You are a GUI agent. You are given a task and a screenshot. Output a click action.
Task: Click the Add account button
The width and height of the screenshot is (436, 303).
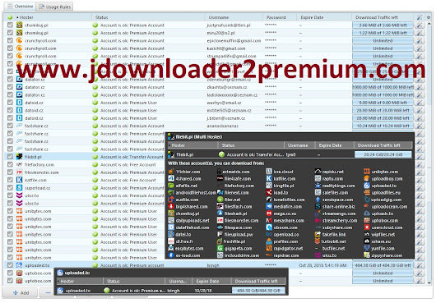(x=21, y=292)
